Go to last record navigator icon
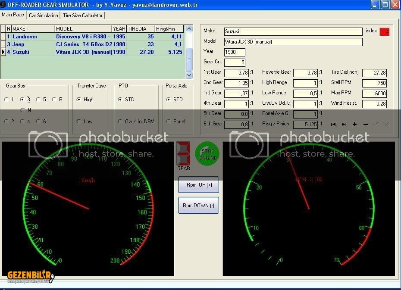Screen dimensions: 401x290 [x=344, y=124]
